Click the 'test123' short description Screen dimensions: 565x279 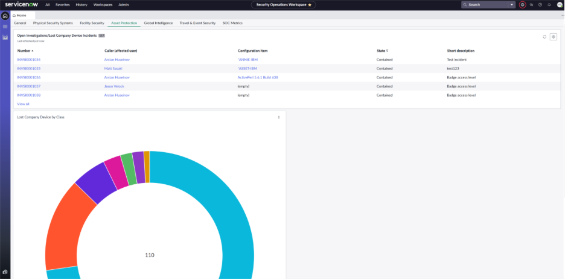click(x=453, y=68)
